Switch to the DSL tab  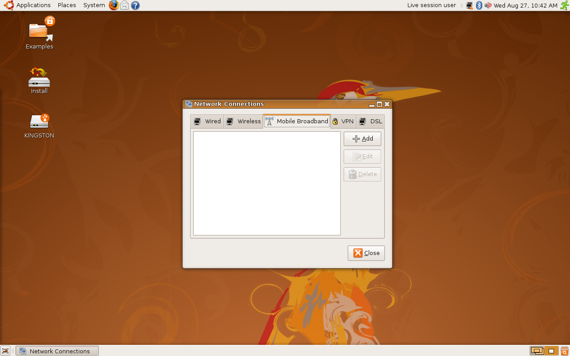point(370,121)
